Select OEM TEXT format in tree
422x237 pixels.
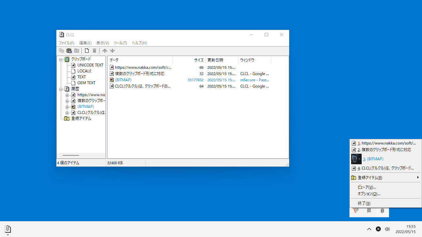click(x=86, y=83)
